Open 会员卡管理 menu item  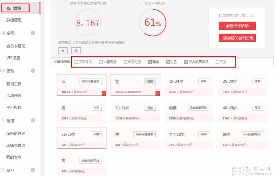pyautogui.click(x=16, y=46)
